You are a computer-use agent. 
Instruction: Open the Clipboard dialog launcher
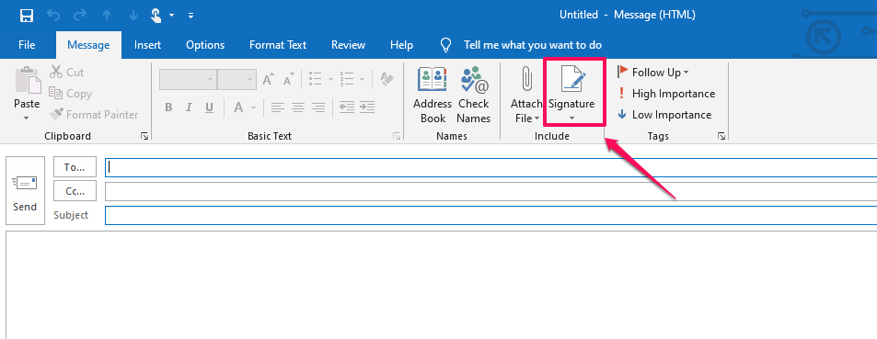point(144,136)
